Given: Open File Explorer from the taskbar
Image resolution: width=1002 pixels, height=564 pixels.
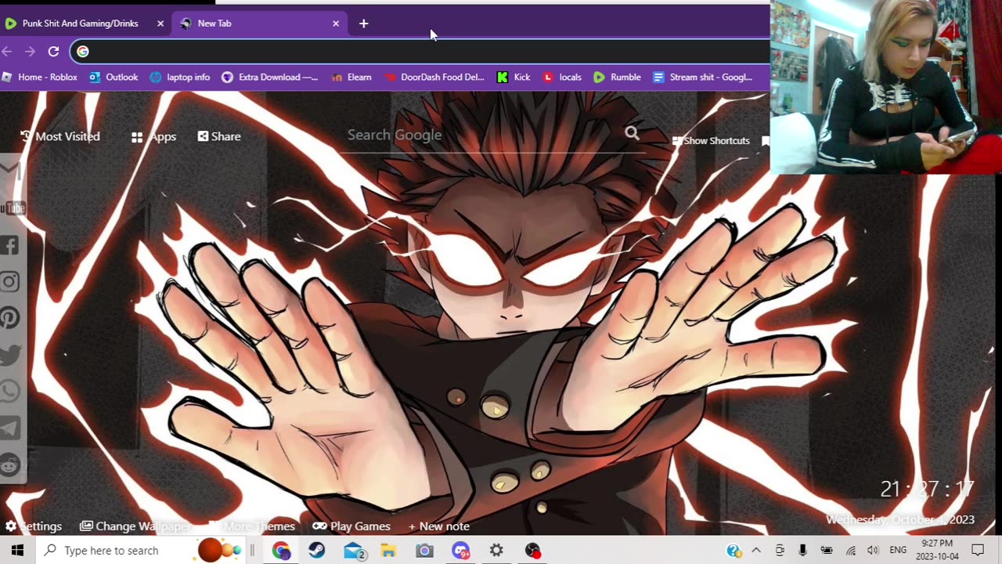Looking at the screenshot, I should point(388,551).
